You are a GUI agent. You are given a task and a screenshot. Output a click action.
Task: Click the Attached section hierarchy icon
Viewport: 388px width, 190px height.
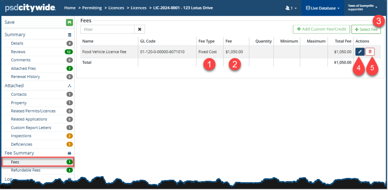tap(70, 86)
